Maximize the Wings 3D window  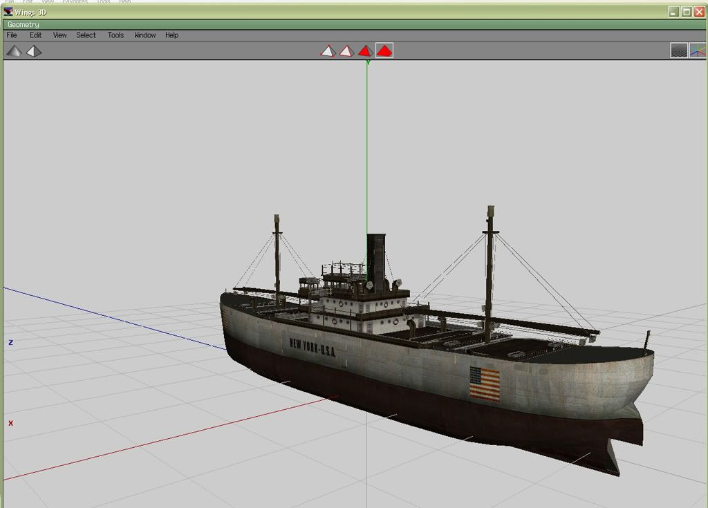pos(687,12)
